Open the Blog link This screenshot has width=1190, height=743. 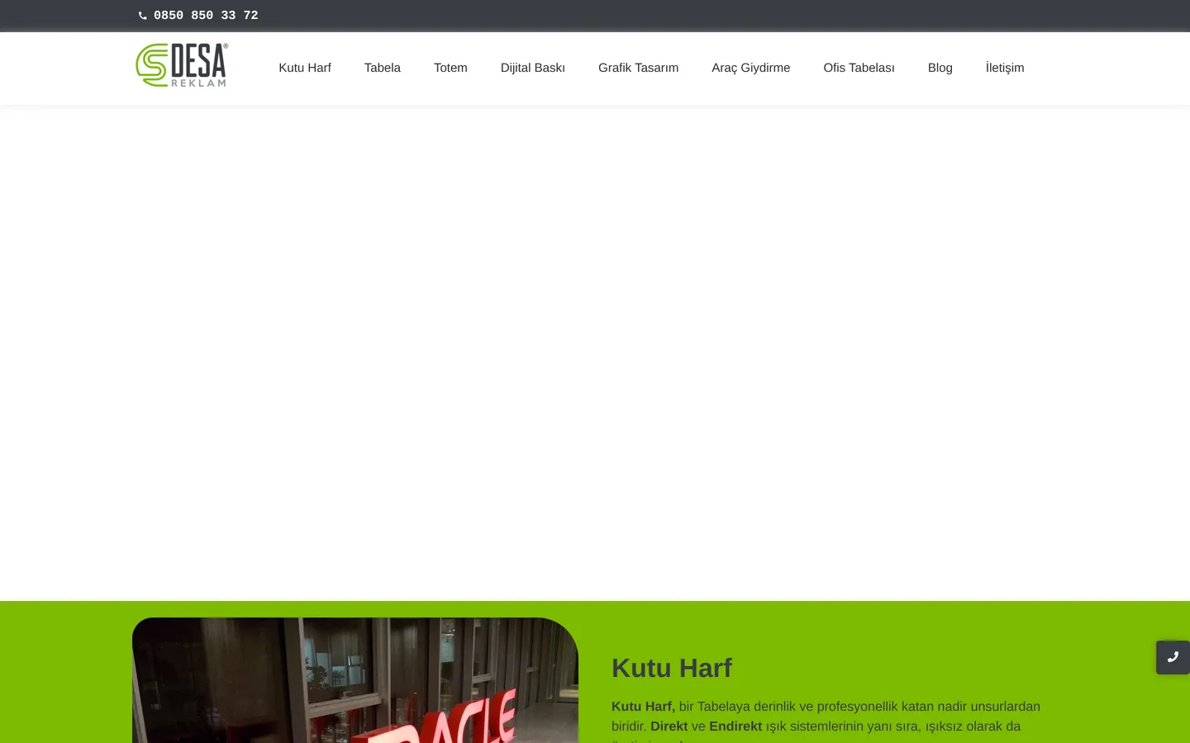tap(940, 68)
